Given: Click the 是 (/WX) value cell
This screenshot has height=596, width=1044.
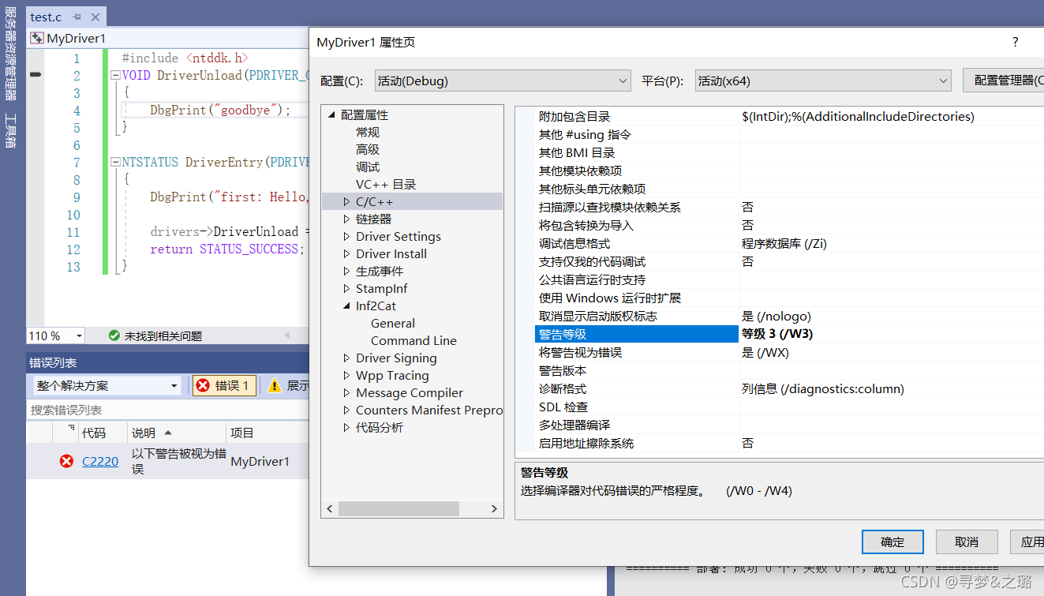Looking at the screenshot, I should click(892, 352).
